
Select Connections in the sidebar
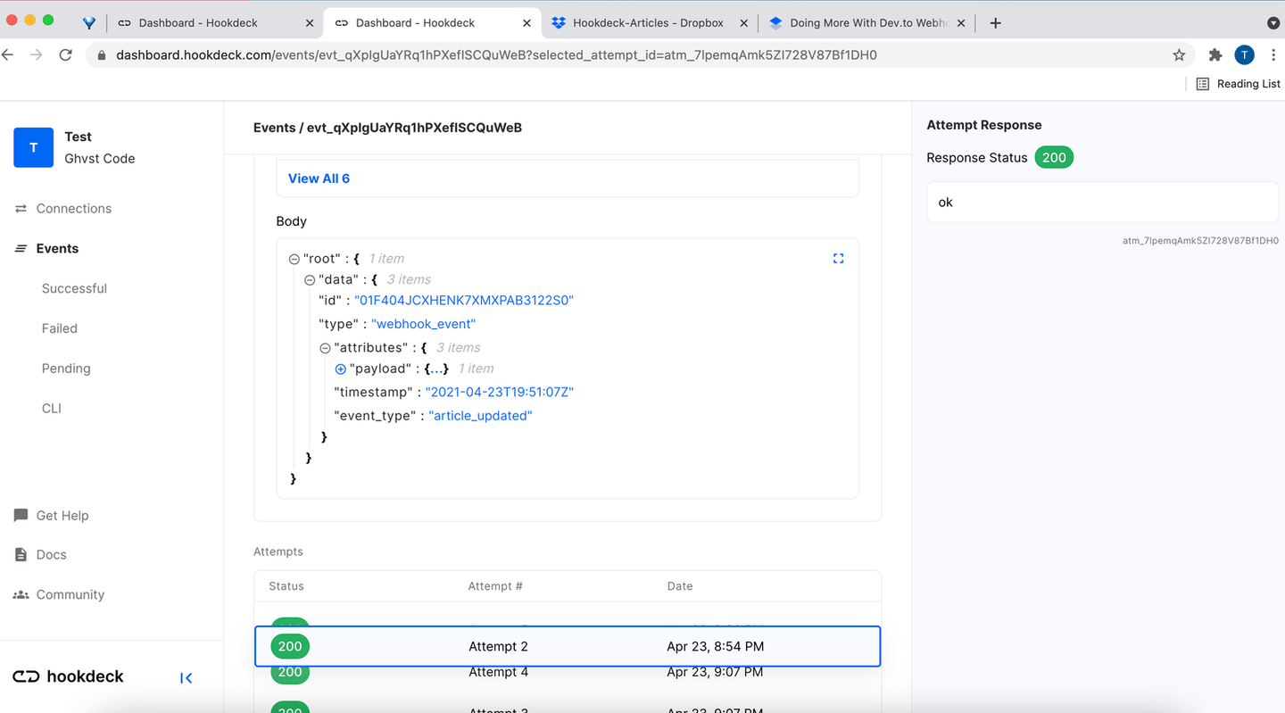point(73,208)
